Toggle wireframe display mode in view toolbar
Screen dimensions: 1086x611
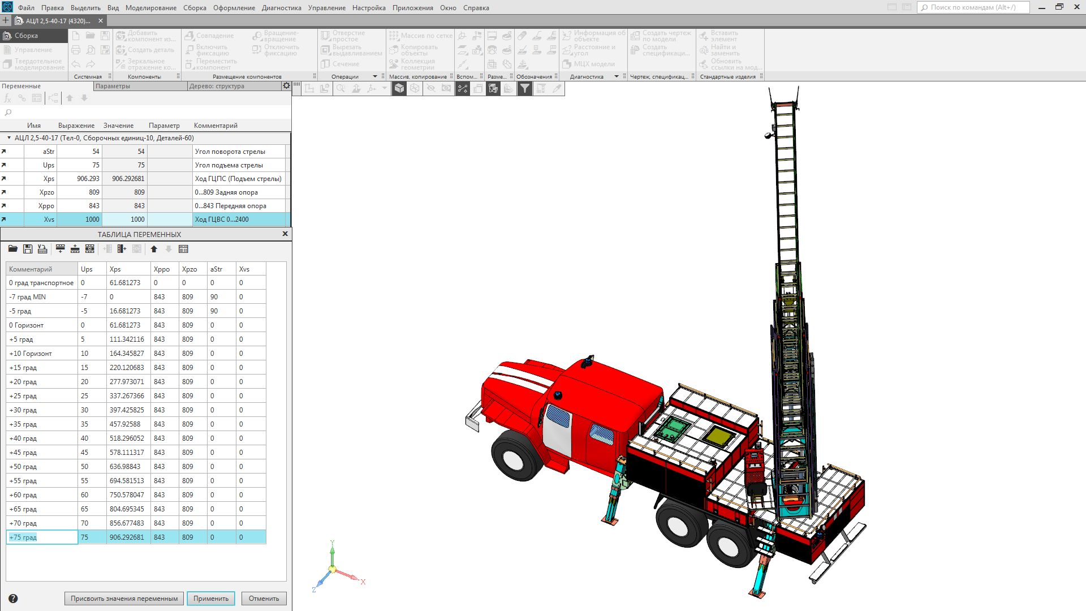click(415, 88)
